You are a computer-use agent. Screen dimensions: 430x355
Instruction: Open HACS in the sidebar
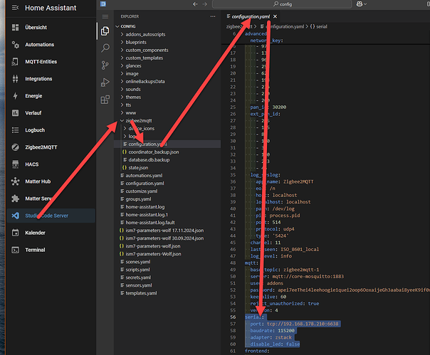tap(51, 164)
